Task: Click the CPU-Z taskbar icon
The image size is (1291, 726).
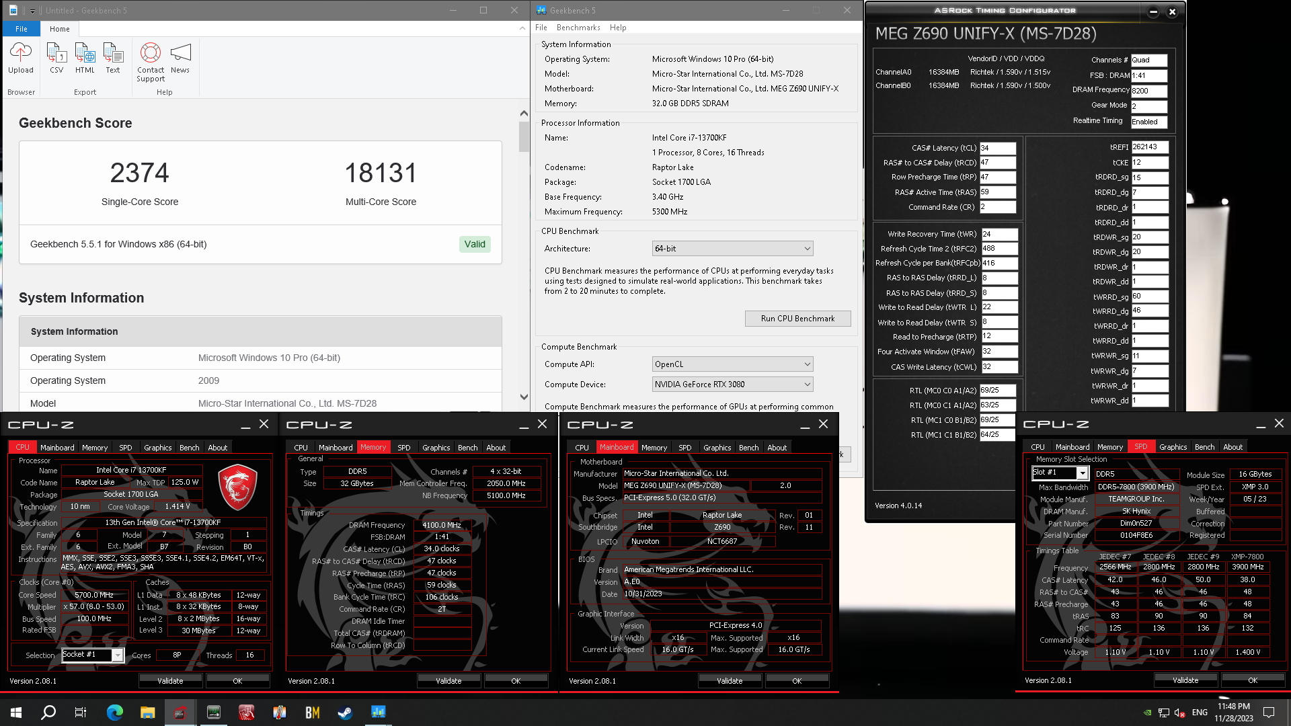Action: click(180, 713)
